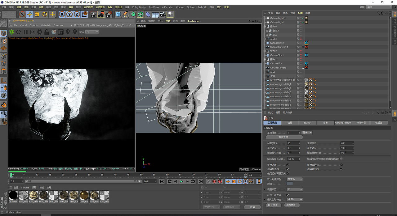Toggle 使用动画 checkbox

pyautogui.click(x=288, y=165)
